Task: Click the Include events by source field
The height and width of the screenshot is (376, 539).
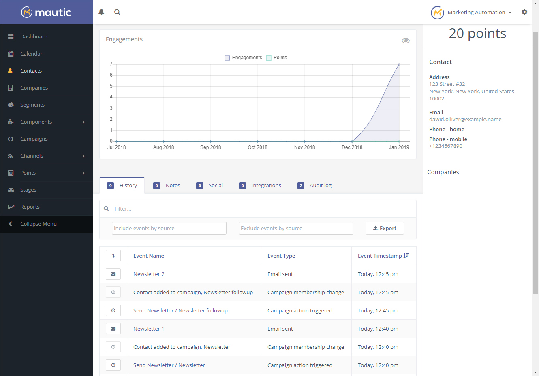Action: pos(169,228)
